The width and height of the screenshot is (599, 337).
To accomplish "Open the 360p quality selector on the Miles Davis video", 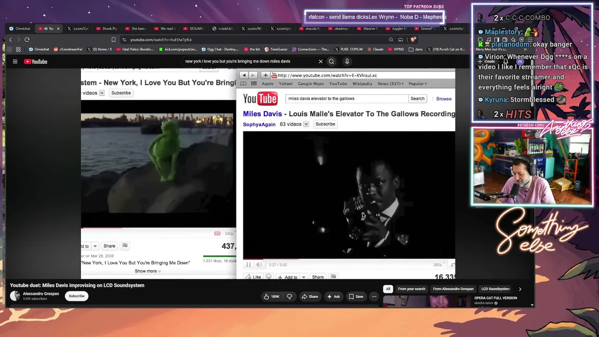I will 438,265.
